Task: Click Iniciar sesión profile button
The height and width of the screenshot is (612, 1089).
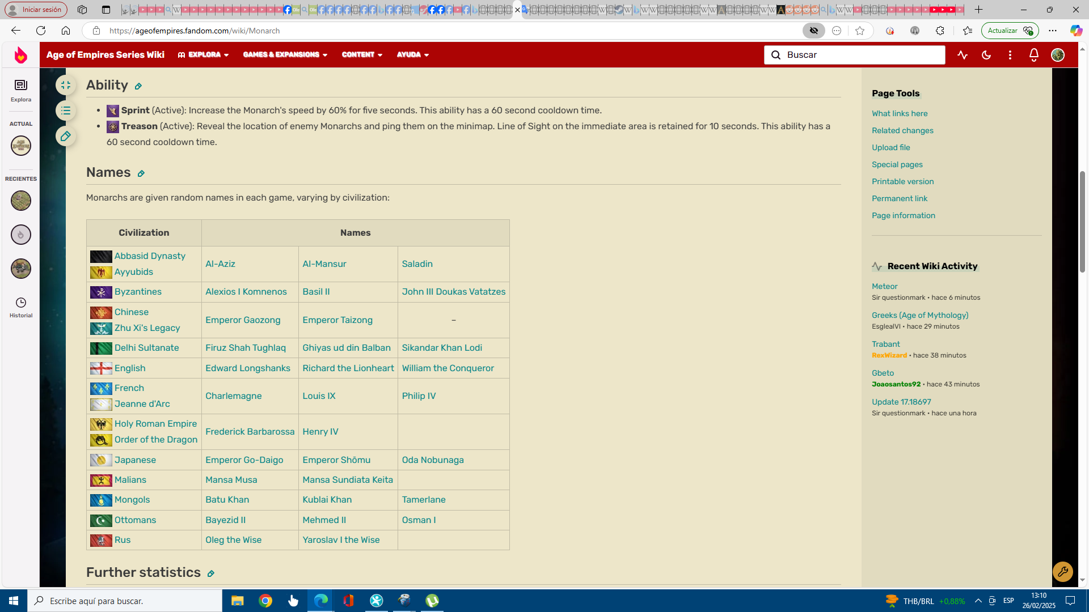Action: point(35,10)
